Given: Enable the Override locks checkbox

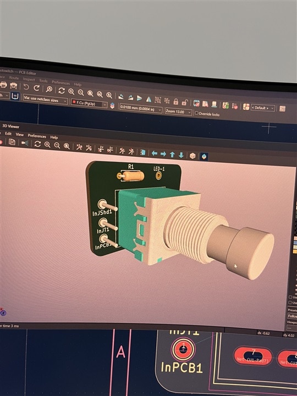Looking at the screenshot, I should (x=196, y=113).
